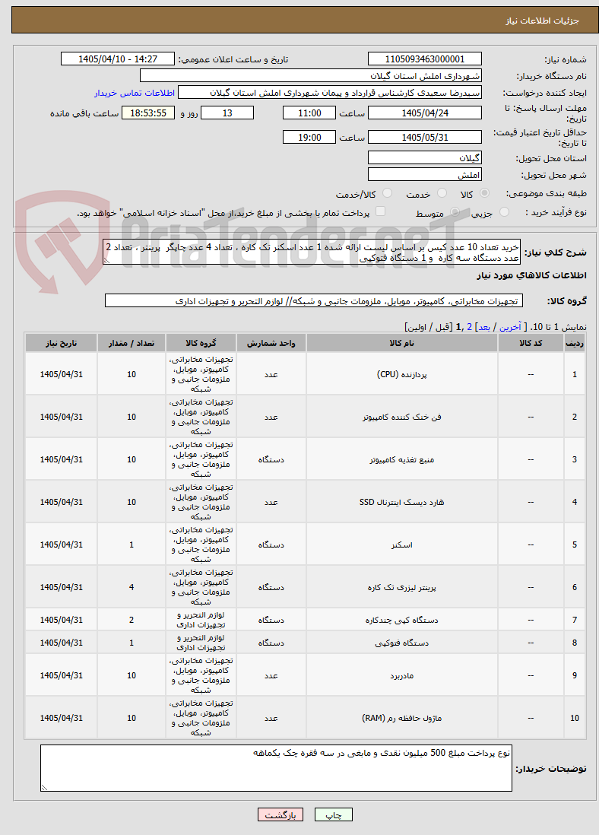Image resolution: width=599 pixels, height=835 pixels.
Task: Click the شماره نیاز field 1105093463000001
Action: (x=425, y=59)
